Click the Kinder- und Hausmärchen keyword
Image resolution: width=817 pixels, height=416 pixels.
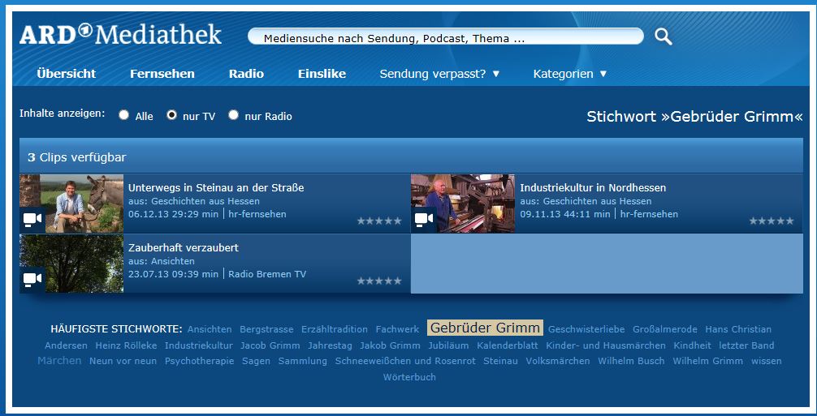[606, 345]
